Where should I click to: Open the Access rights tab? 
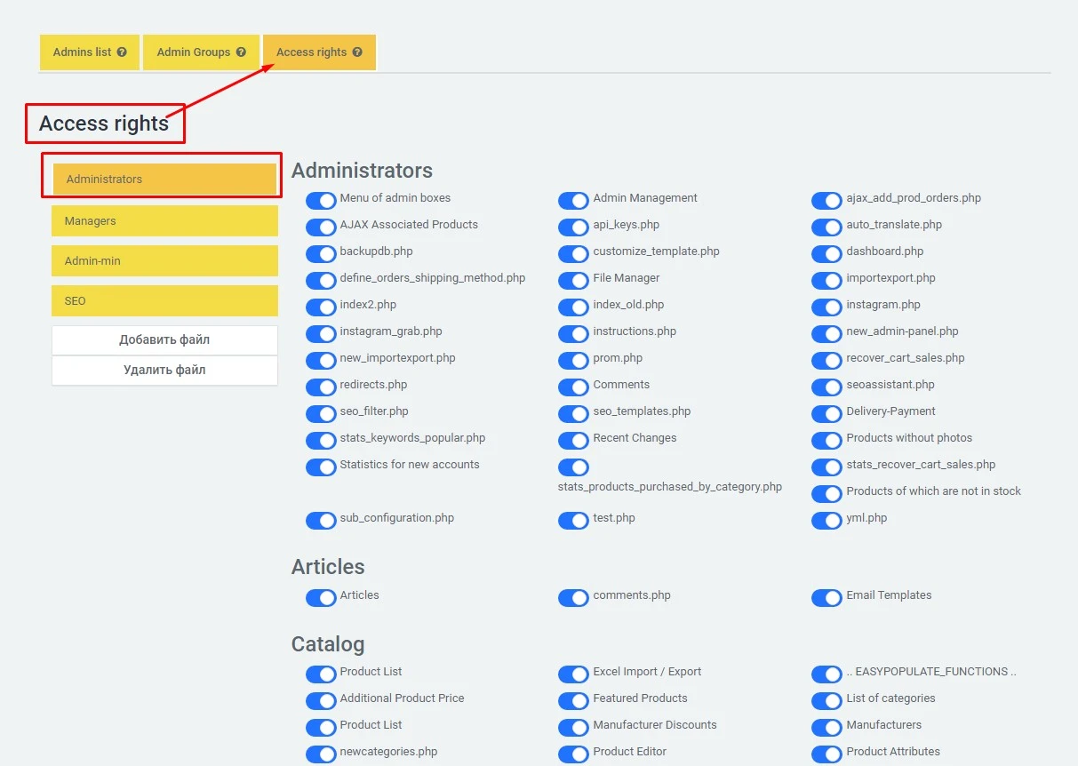[x=313, y=52]
